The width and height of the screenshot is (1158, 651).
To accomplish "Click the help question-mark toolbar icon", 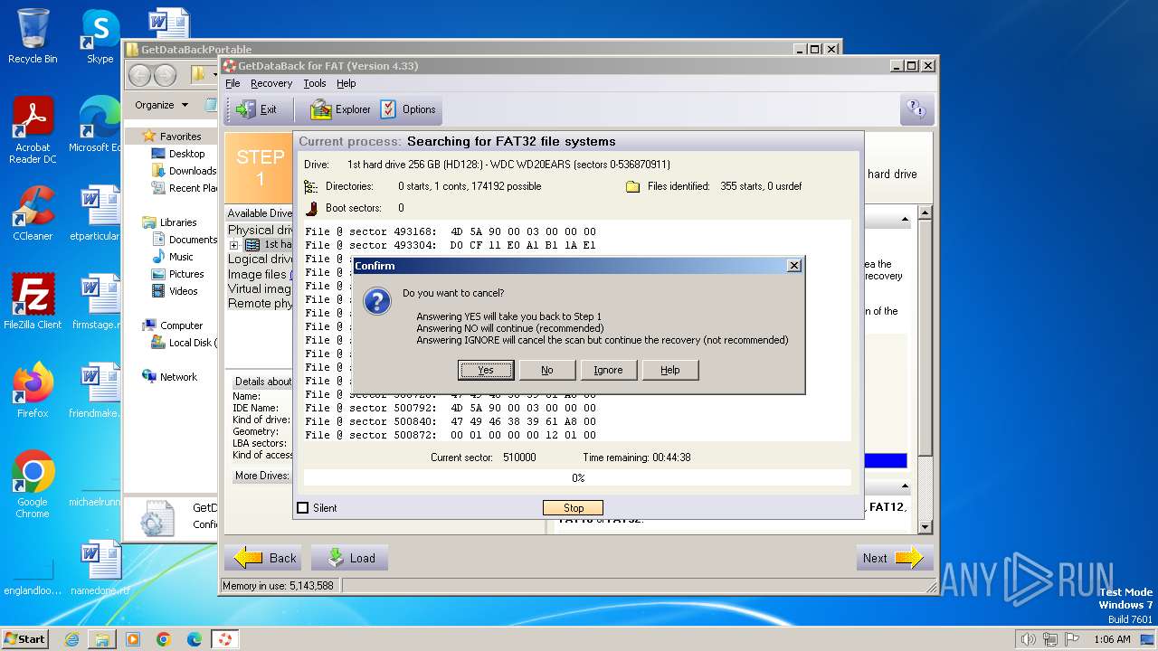I will tap(916, 109).
